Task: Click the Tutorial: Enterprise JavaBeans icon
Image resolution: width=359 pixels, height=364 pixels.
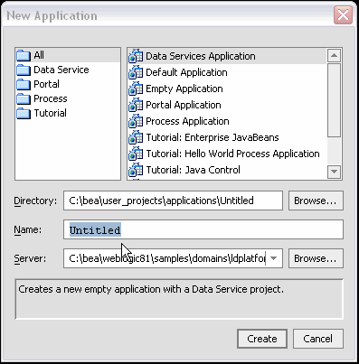Action: point(136,137)
